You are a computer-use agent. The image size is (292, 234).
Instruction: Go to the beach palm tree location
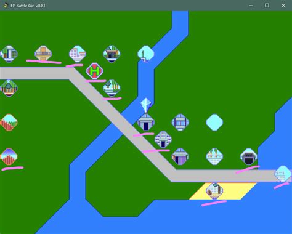214,191
